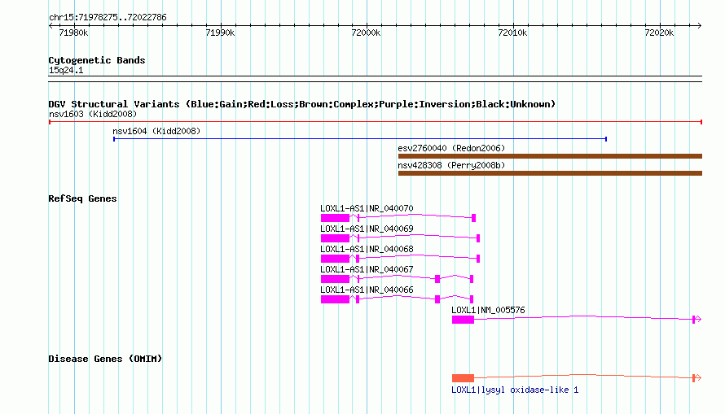Image resolution: width=725 pixels, height=414 pixels.
Task: Select the brown esv2760040 complex variant bar
Action: click(x=550, y=156)
